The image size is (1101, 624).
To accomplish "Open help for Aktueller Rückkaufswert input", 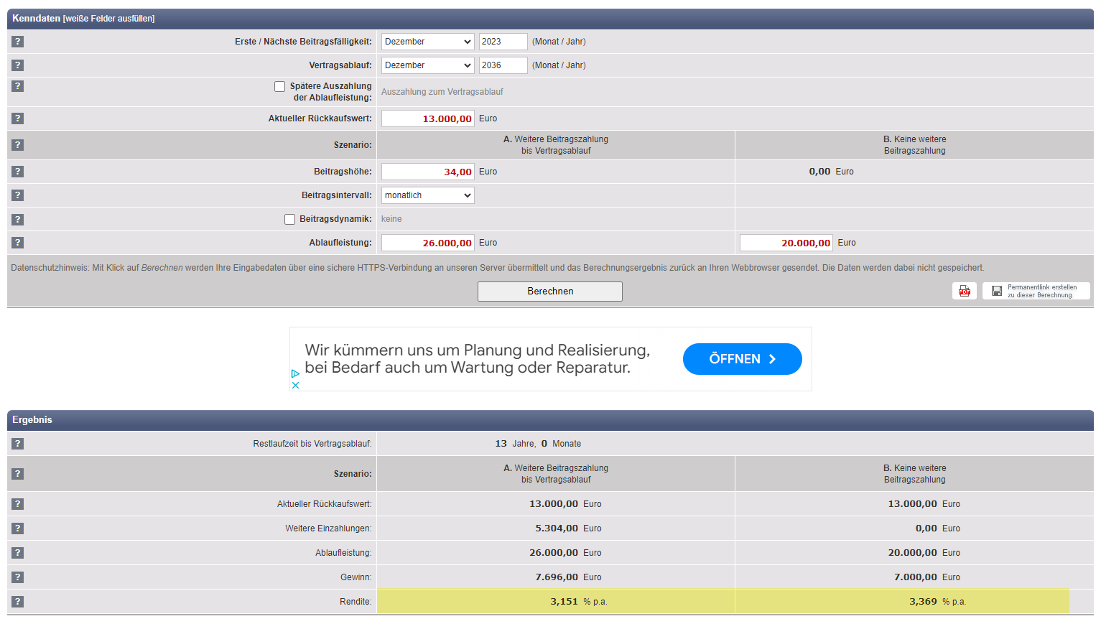I will coord(18,118).
